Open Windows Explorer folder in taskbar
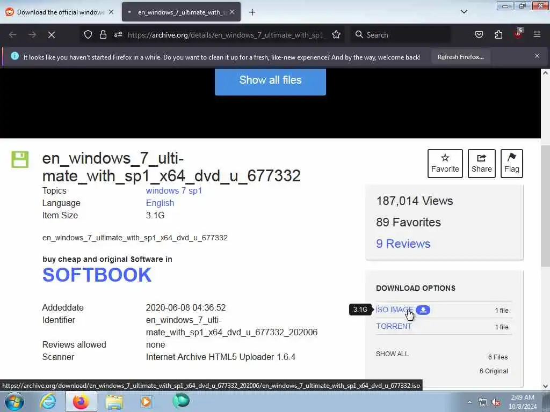550x412 pixels. point(114,401)
